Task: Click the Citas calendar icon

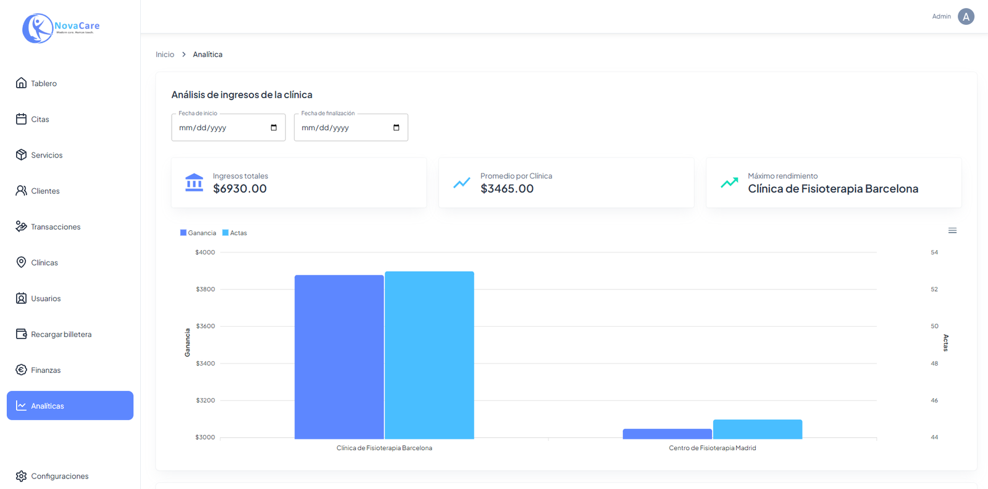Action: click(x=21, y=119)
